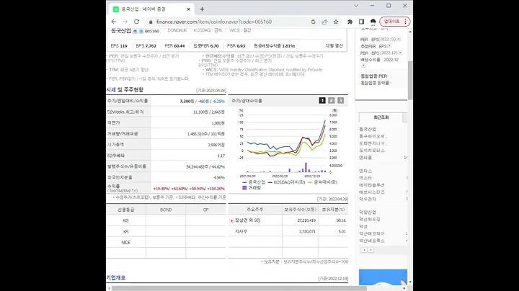Click the 52Weeks high/low value 11,100원
519x291 pixels.
click(200, 112)
